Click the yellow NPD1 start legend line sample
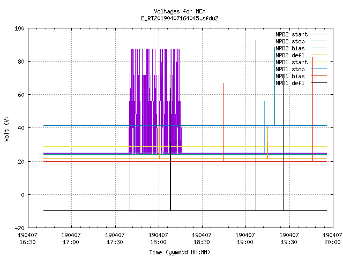This screenshot has width=343, height=257. [319, 62]
